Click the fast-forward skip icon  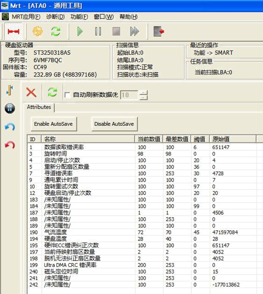coord(135,31)
